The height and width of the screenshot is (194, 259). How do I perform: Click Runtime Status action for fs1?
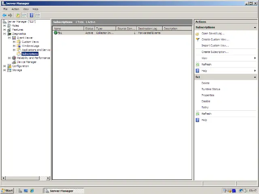pyautogui.click(x=211, y=89)
